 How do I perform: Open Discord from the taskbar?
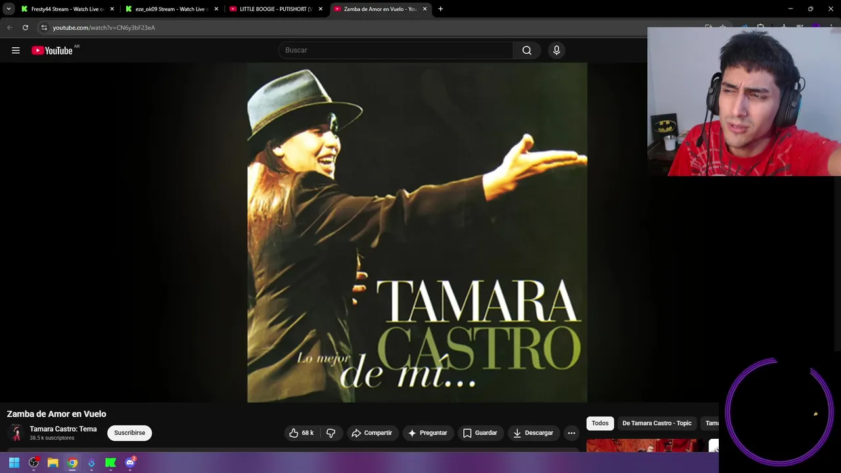[x=130, y=463]
